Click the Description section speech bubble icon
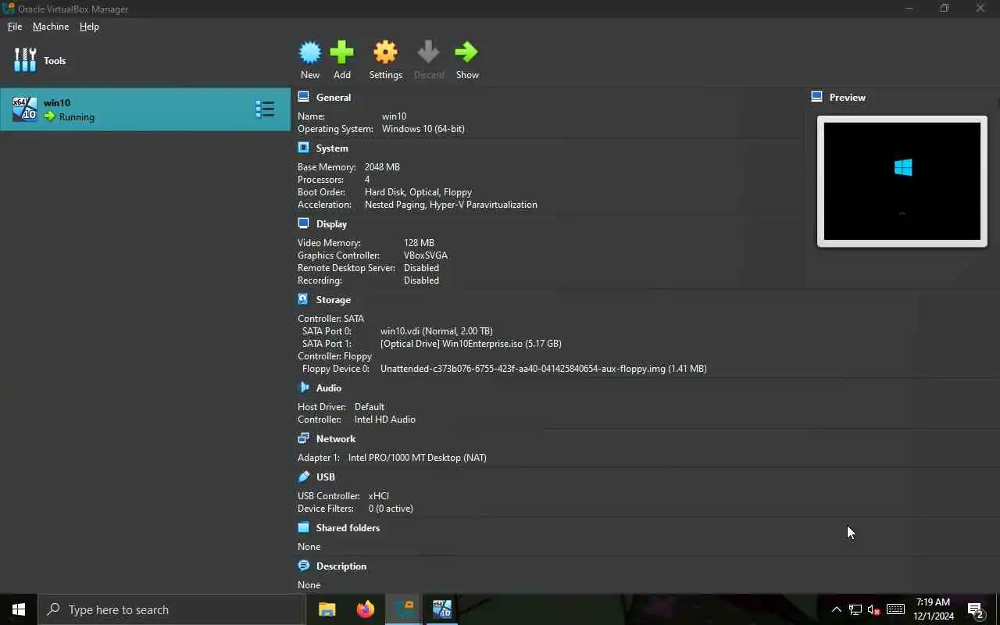The width and height of the screenshot is (1000, 625). 303,566
